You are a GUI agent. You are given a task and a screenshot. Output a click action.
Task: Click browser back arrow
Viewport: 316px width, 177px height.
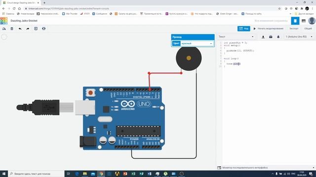click(x=3, y=9)
